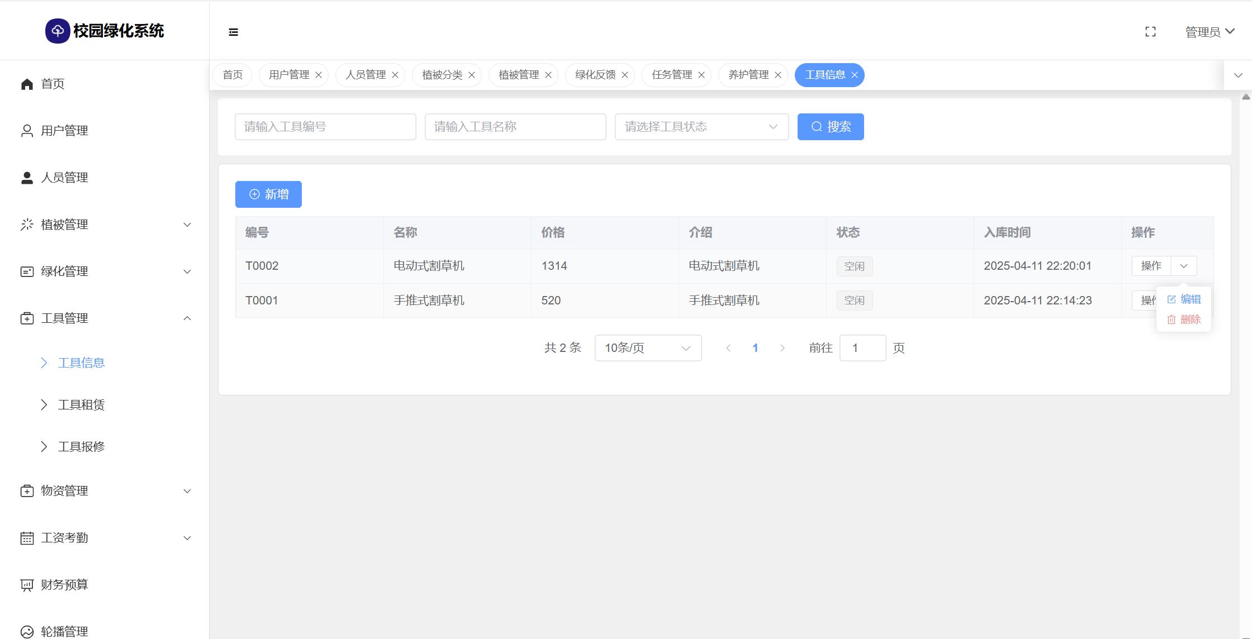This screenshot has height=639, width=1252.
Task: Select 编辑 in the action dropdown
Action: tap(1184, 299)
